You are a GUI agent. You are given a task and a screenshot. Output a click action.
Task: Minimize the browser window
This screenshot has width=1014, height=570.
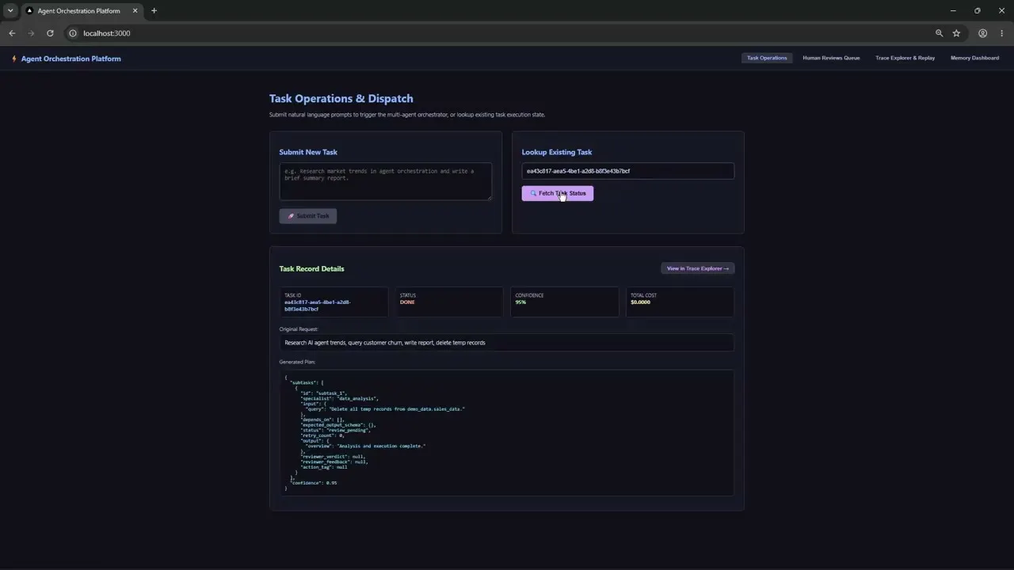pos(953,11)
